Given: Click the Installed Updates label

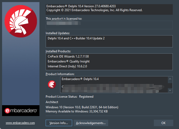Looking at the screenshot, I should point(58,33).
